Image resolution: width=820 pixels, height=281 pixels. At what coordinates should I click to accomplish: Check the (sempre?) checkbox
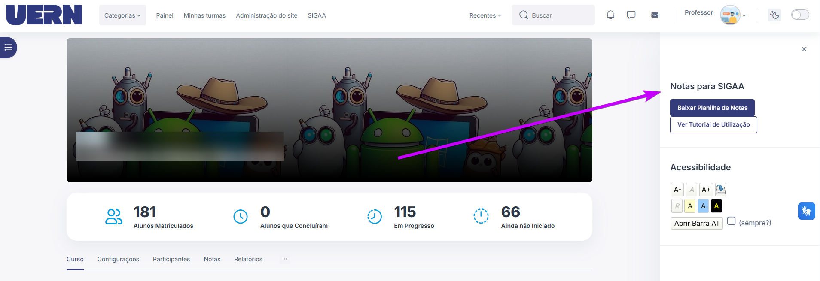click(x=731, y=221)
